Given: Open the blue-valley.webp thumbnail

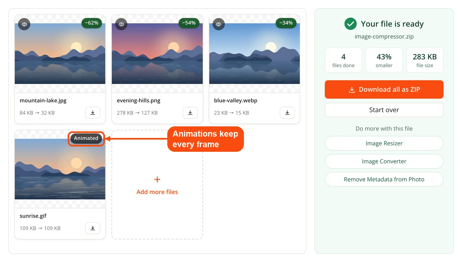Looking at the screenshot, I should click(254, 53).
